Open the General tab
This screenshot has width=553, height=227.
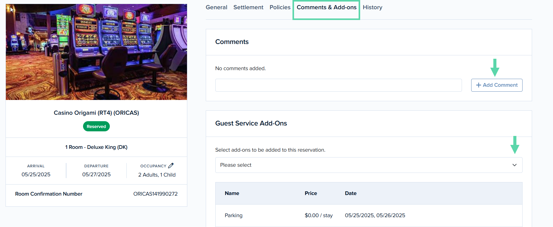[x=217, y=7]
